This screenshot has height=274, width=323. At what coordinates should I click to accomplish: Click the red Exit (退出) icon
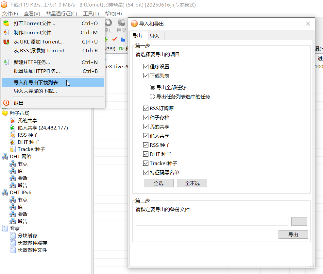(6, 103)
